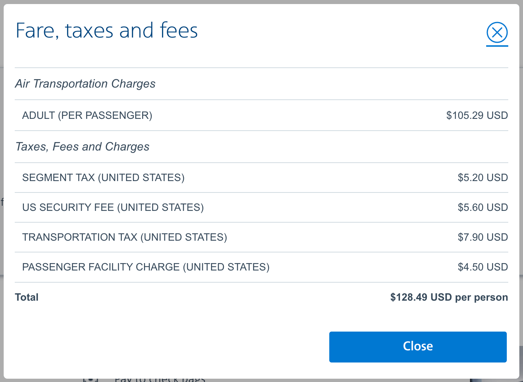Click the bag icon beside 'Pay to check bags'
523x382 pixels.
pos(91,380)
